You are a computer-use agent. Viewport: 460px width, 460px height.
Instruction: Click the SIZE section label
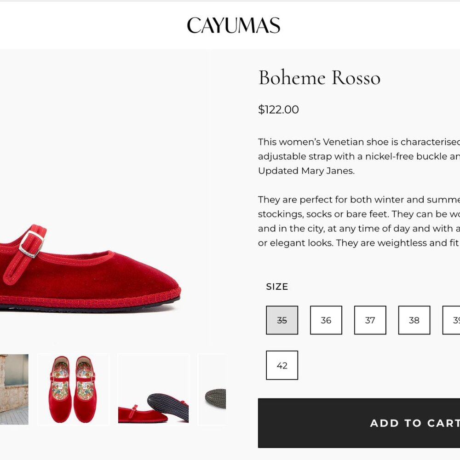tap(278, 286)
